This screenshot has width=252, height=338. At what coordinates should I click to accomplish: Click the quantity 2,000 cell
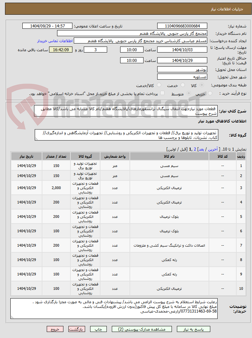[x=56, y=188]
